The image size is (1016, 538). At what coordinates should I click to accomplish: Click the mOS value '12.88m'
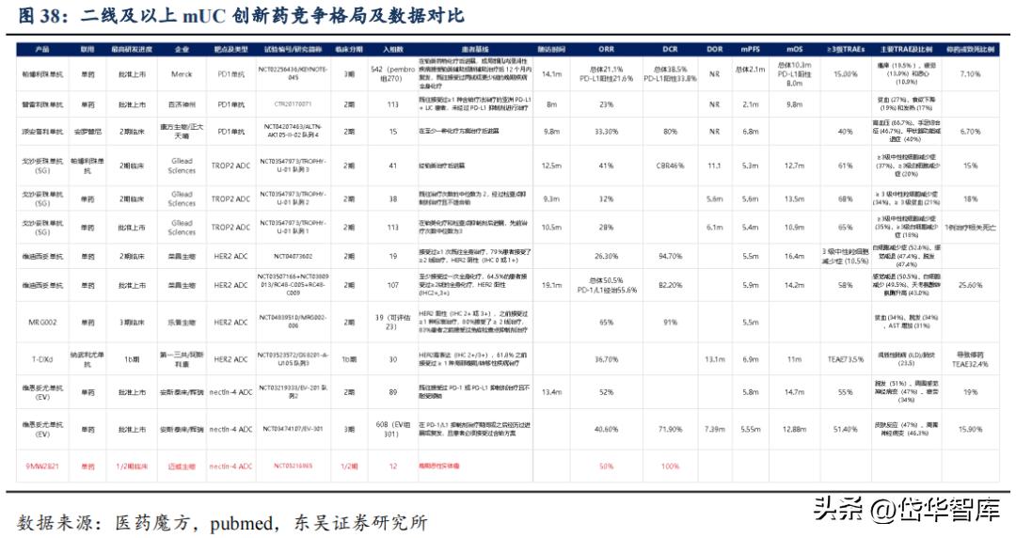[794, 429]
